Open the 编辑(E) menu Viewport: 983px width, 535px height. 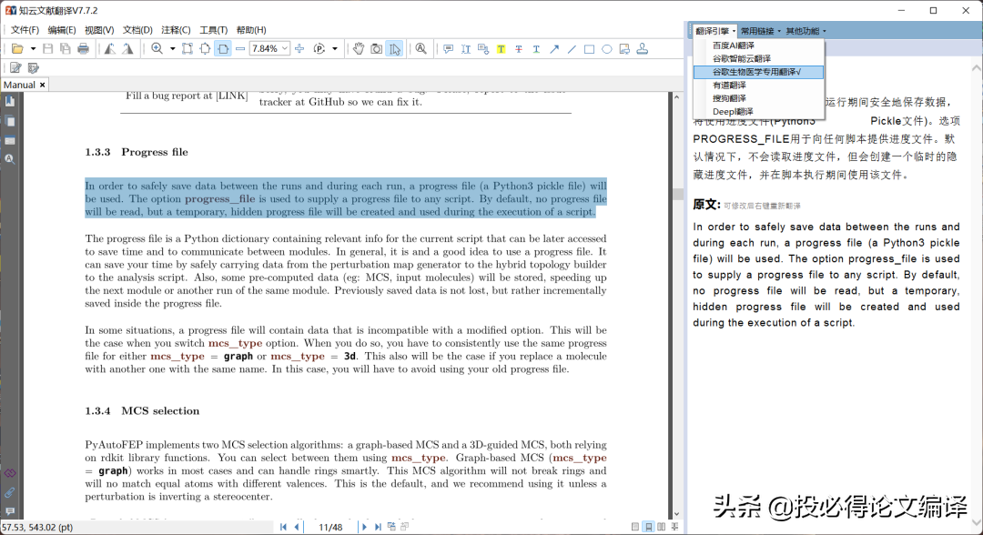point(62,30)
